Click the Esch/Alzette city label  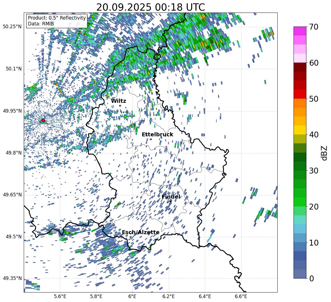tap(141, 232)
